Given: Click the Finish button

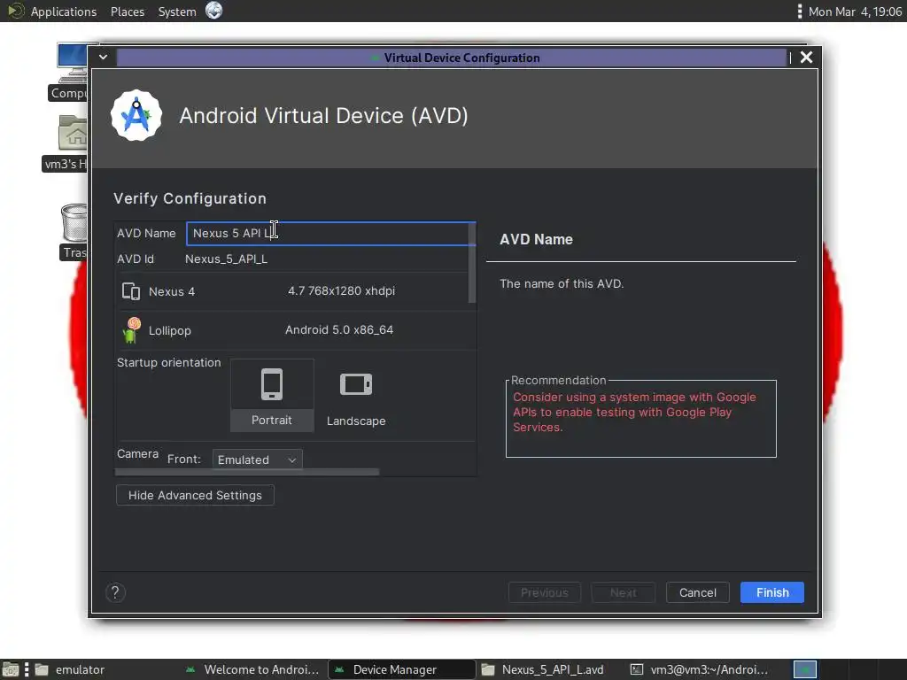Looking at the screenshot, I should point(772,592).
